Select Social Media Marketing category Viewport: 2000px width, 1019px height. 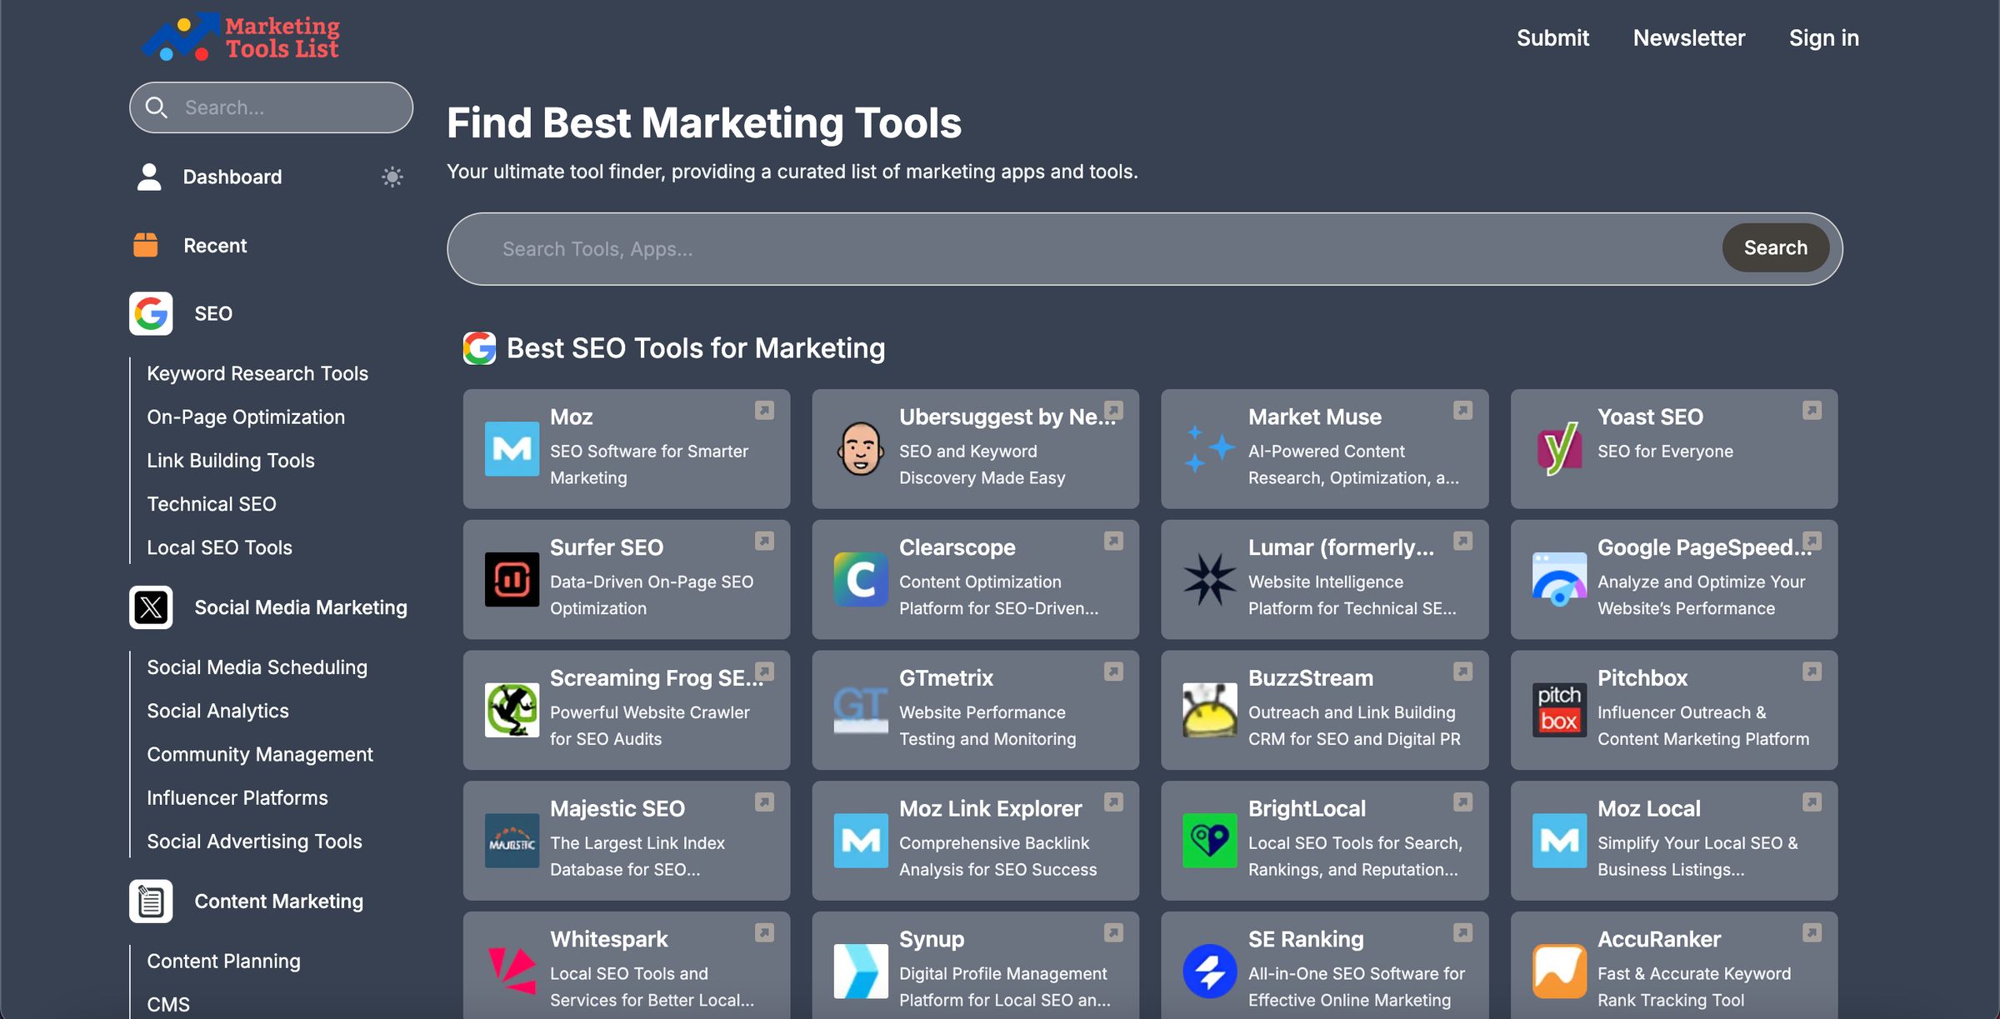pos(301,608)
